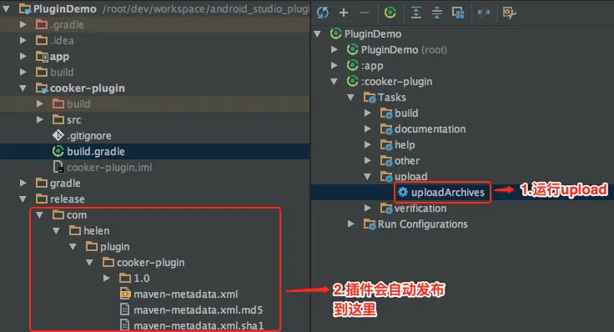Toggle Offline Mode toolbar icon
614x332 pixels.
point(484,13)
